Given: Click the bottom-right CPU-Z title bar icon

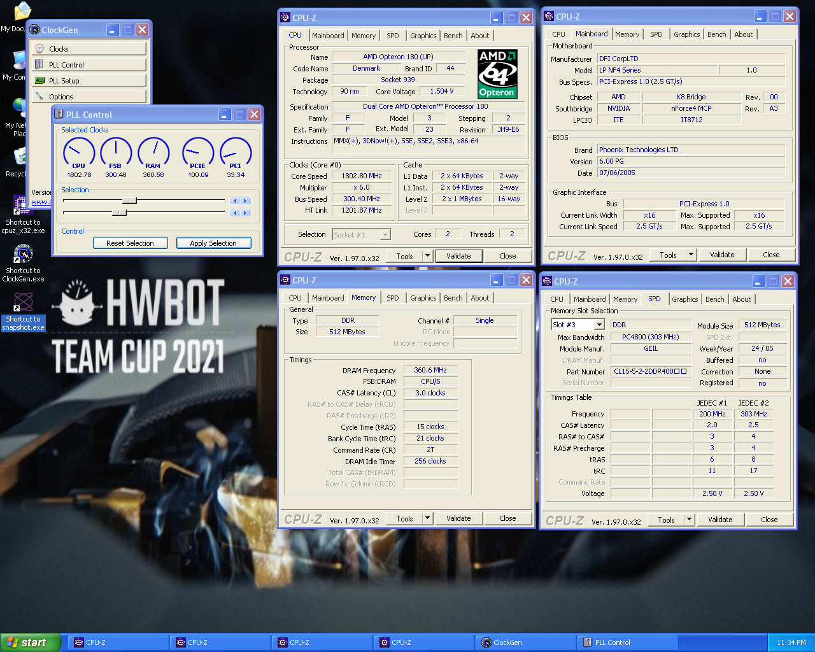Looking at the screenshot, I should tap(546, 281).
